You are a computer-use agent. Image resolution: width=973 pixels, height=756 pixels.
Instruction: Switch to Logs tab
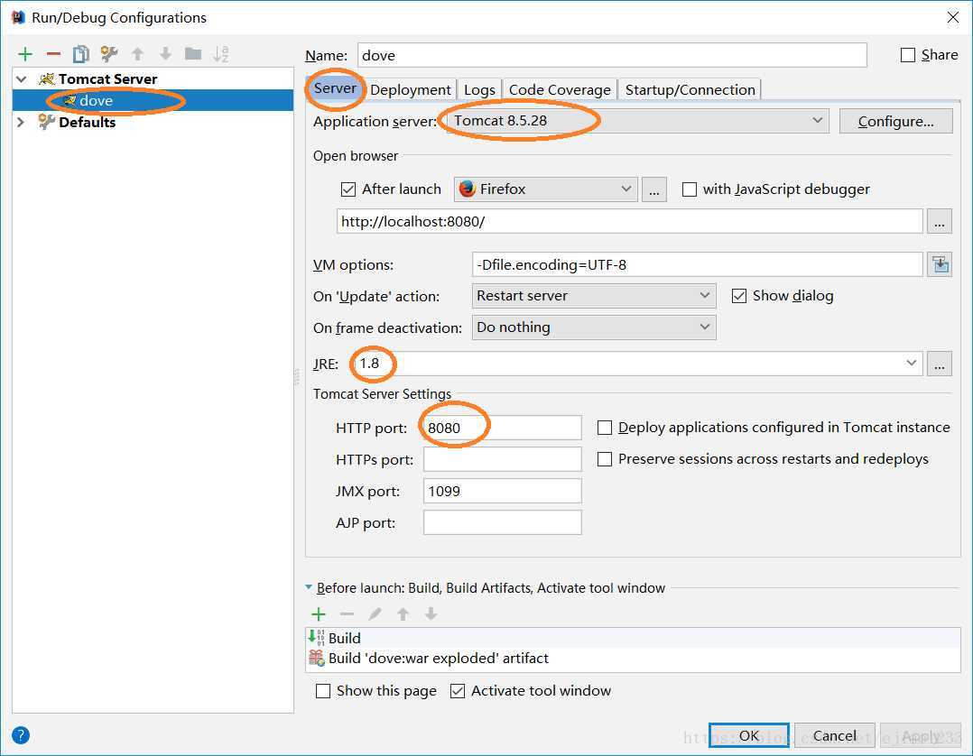[479, 90]
